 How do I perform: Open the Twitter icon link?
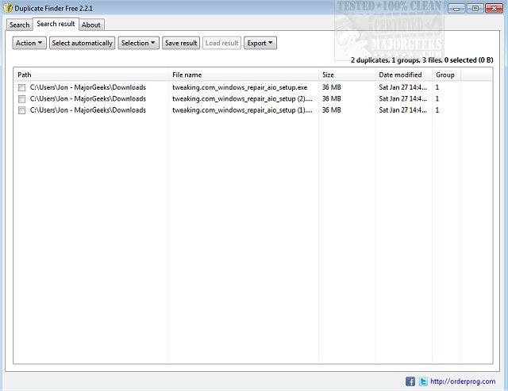423,381
